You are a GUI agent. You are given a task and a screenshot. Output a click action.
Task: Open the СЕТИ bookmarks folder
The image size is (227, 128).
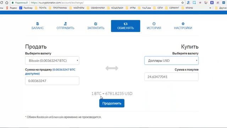(x=158, y=8)
